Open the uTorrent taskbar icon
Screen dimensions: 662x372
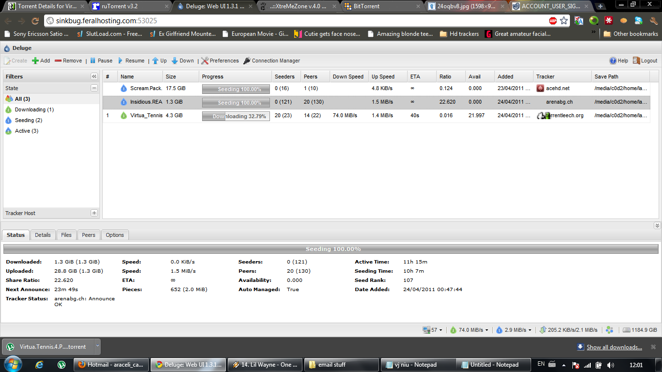[62, 365]
